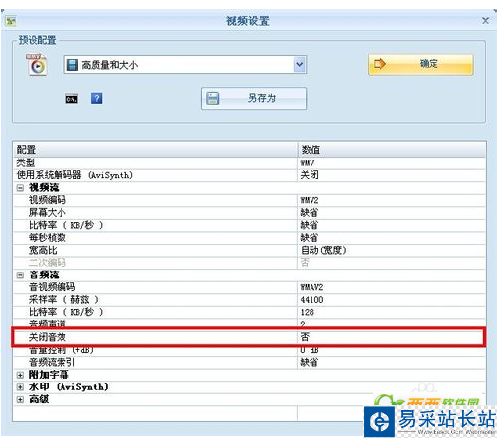This screenshot has width=497, height=438.
Task: Click the WMAV2 audio codec value
Action: point(311,287)
